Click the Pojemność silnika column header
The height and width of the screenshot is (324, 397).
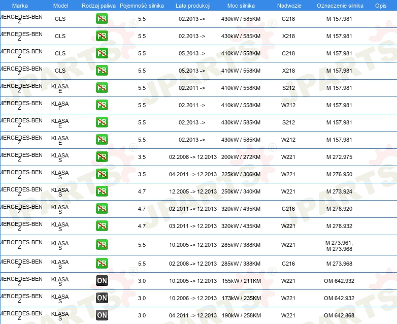tap(142, 6)
